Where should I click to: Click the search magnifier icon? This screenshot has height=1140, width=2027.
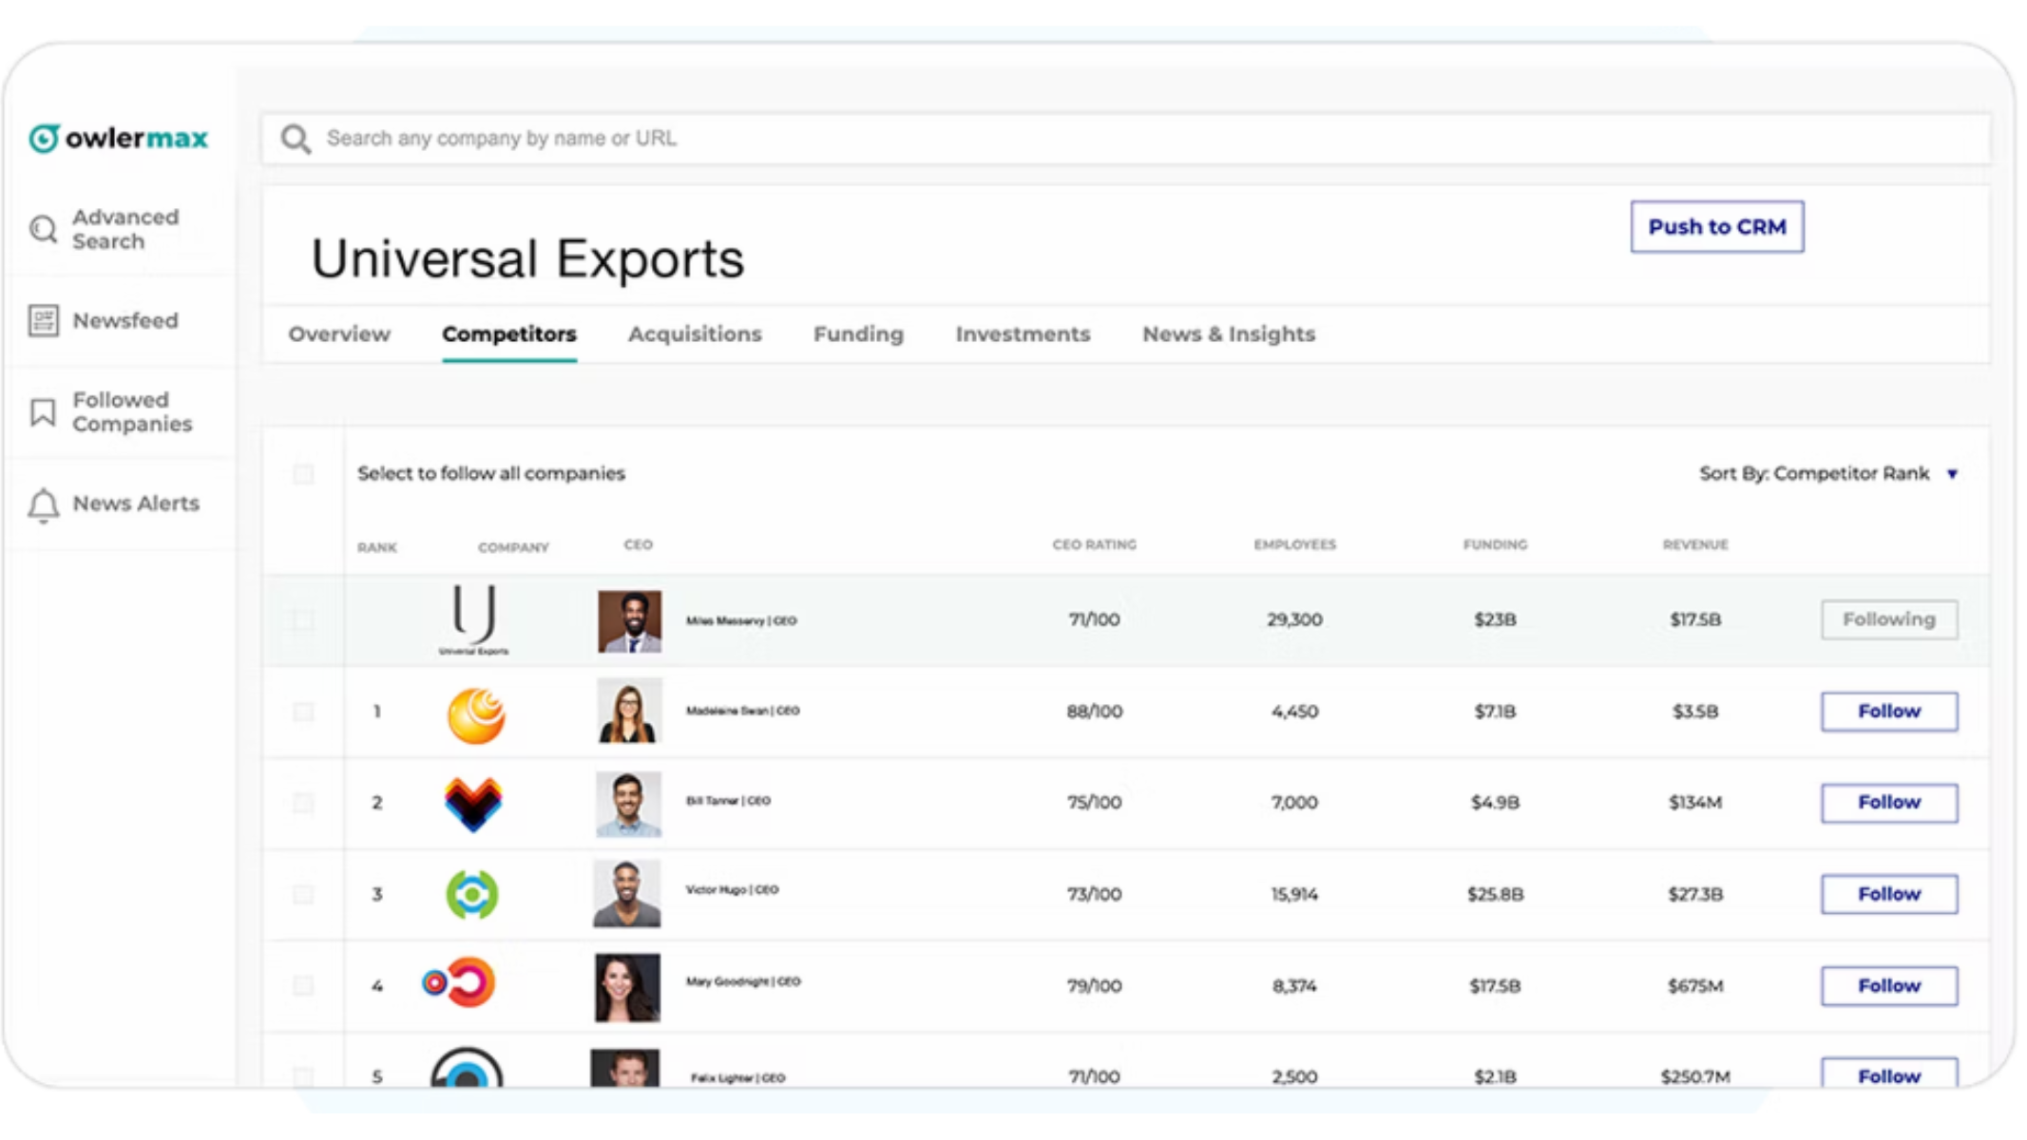point(296,140)
